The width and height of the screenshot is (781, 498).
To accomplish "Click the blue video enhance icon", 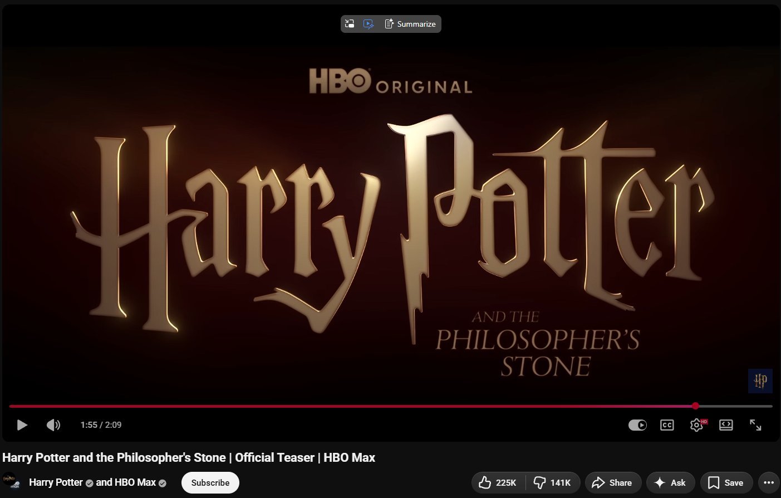I will pyautogui.click(x=368, y=24).
